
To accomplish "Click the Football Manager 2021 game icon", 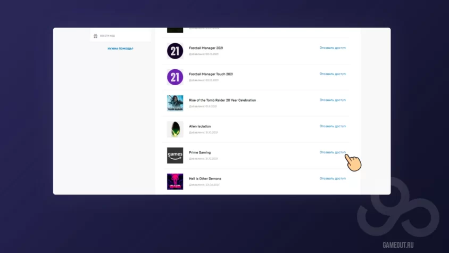I will [175, 51].
